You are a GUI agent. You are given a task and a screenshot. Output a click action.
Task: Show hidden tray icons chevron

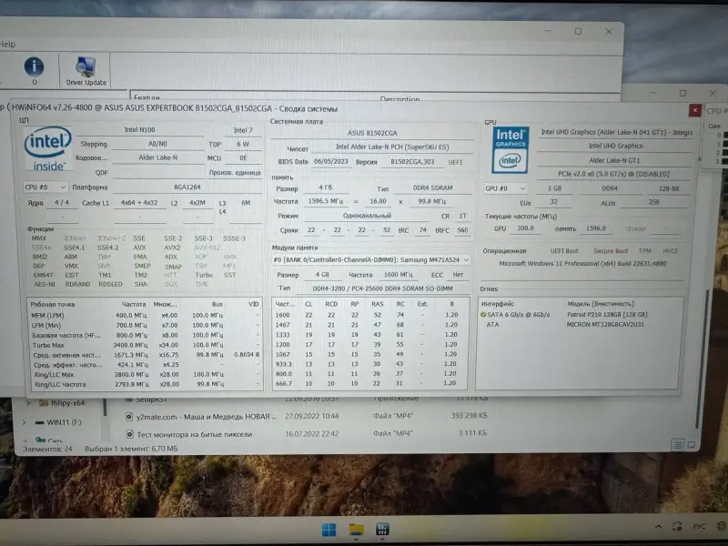(x=658, y=527)
